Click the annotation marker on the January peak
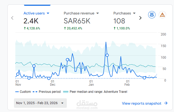174x112 pixels. pos(107,55)
